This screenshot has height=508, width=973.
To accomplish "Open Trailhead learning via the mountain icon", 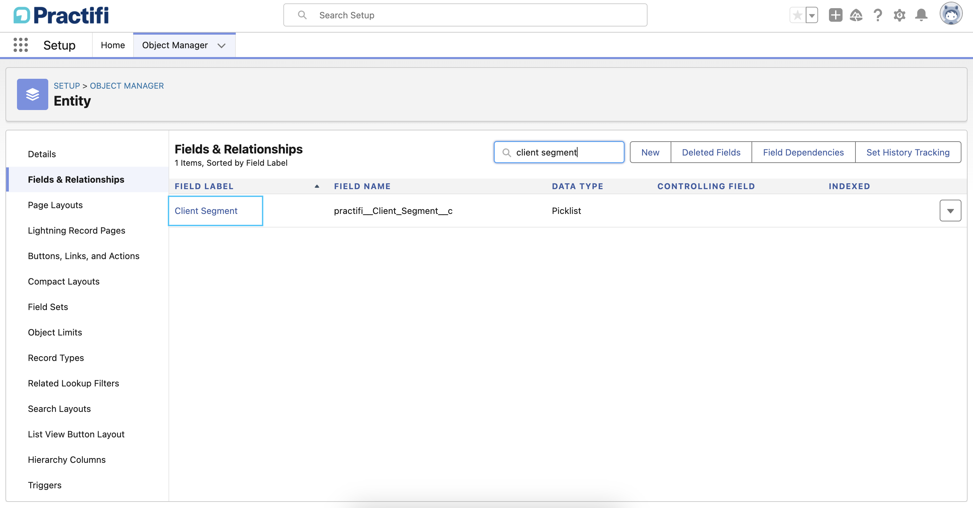I will coord(856,15).
